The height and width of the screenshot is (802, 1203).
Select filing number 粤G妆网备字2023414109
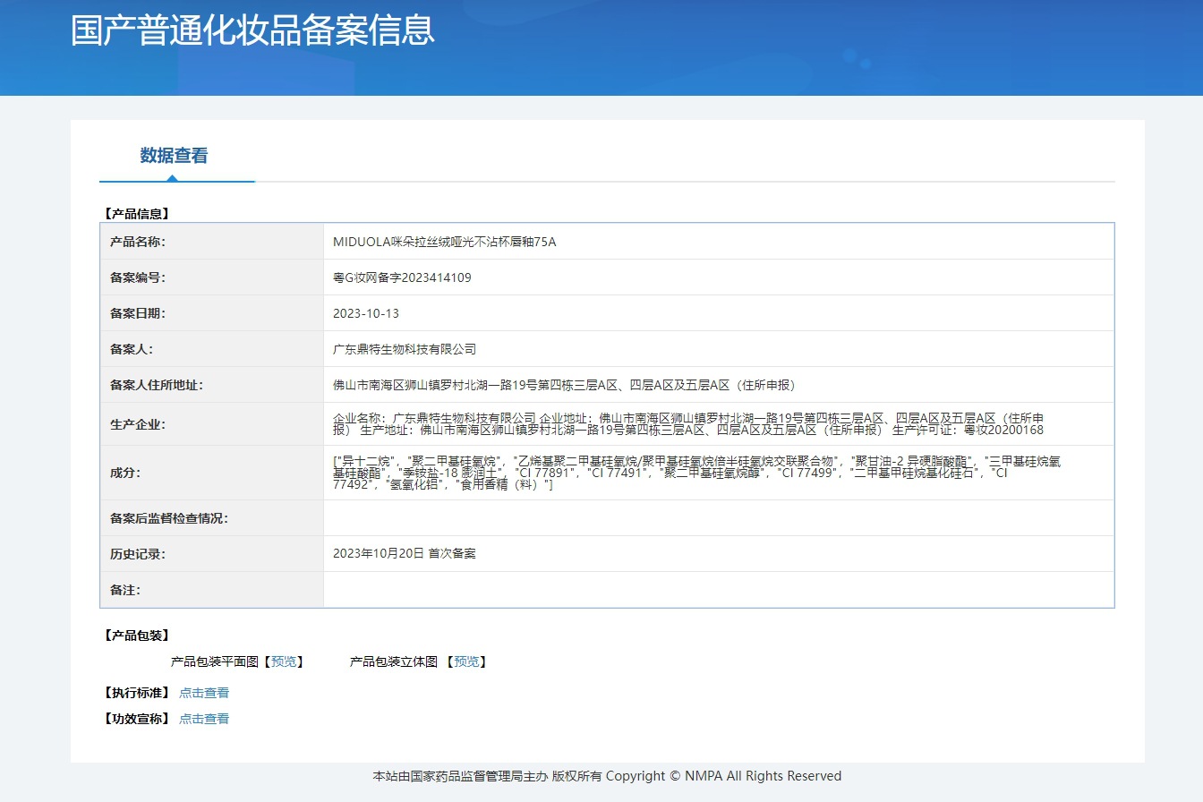coord(402,277)
